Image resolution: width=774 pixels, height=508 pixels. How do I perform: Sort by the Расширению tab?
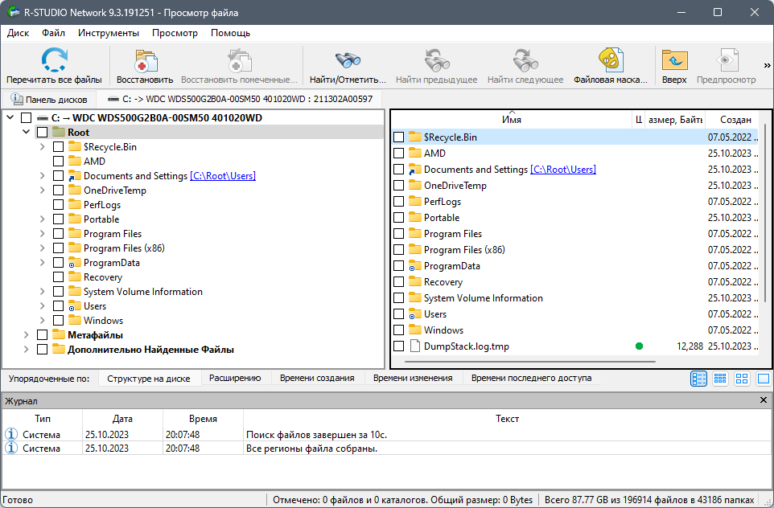[x=235, y=379]
